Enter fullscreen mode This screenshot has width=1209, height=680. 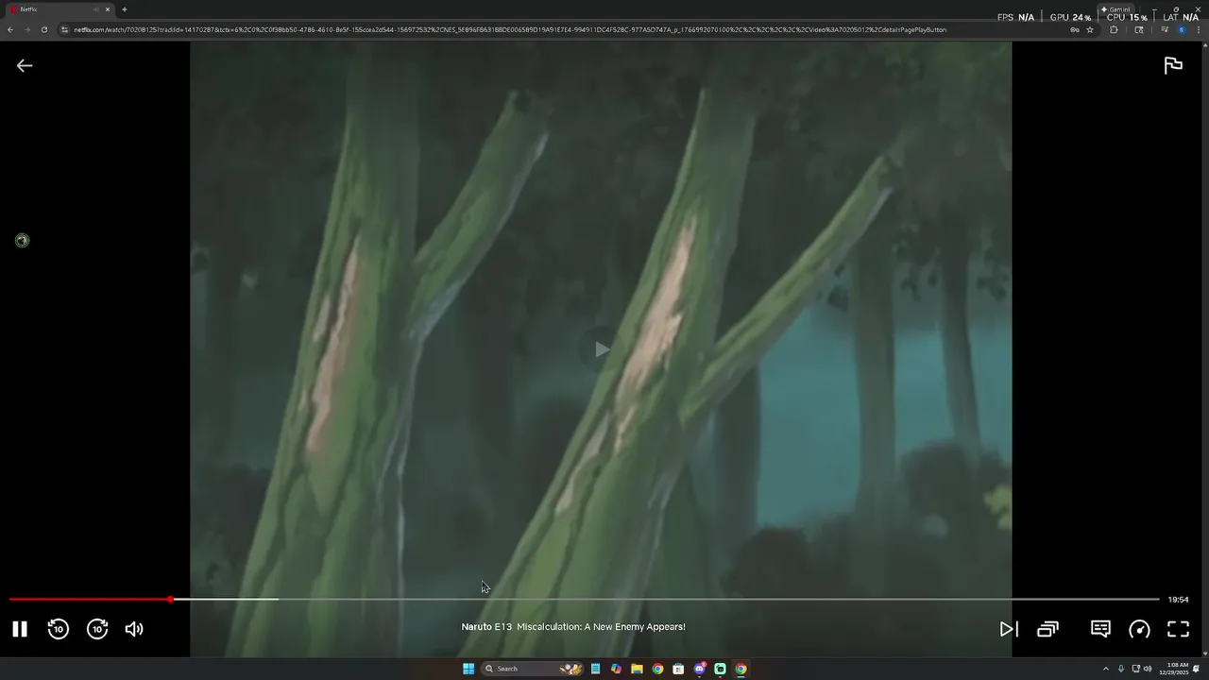(x=1178, y=629)
